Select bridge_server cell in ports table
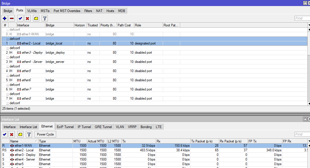Image resolution: width=310 pixels, height=168 pixels. (59, 62)
